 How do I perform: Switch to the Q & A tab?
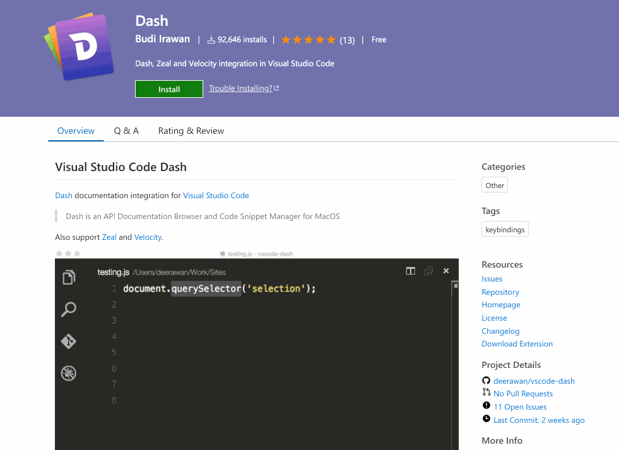[x=126, y=131]
